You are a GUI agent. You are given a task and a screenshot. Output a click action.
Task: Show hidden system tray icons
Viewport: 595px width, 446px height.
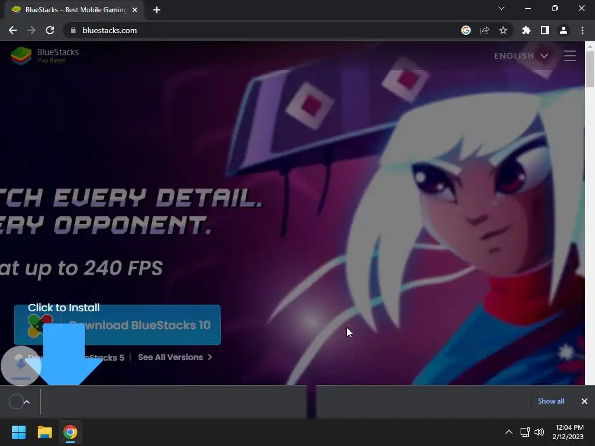pyautogui.click(x=509, y=432)
